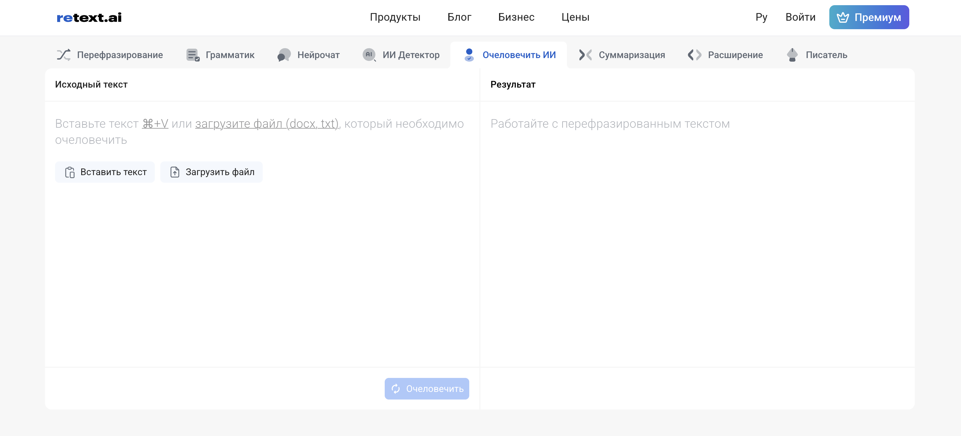Open the Ру language selector

point(762,17)
